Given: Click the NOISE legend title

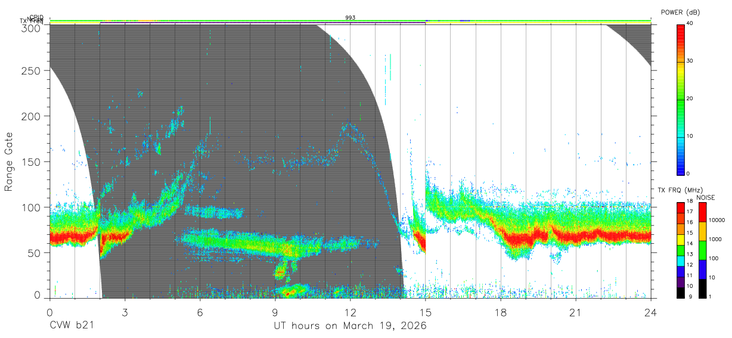Looking at the screenshot, I should pos(706,197).
